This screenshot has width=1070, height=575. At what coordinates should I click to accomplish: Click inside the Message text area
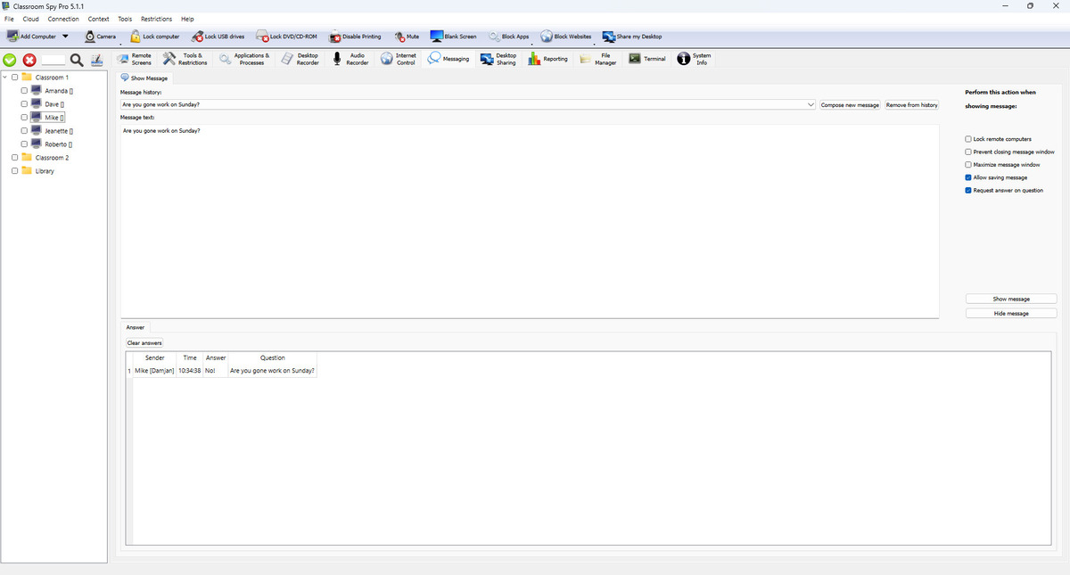[529, 223]
